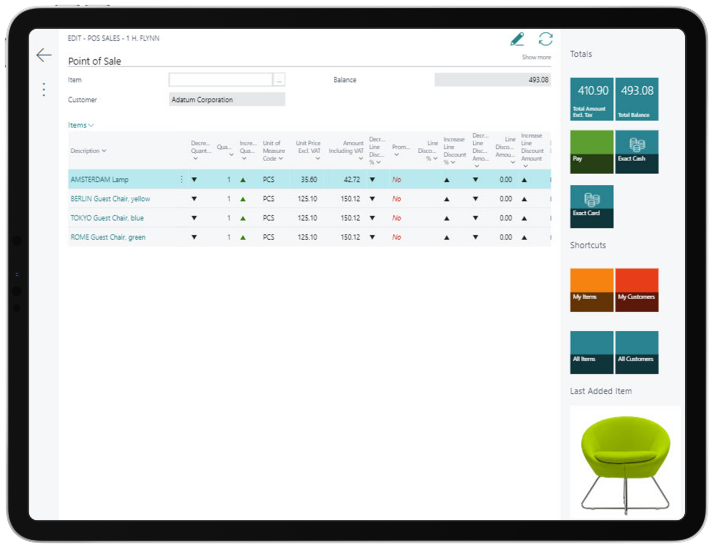Decrease quantity for TOKYO Guest Chair
This screenshot has height=549, width=714.
[x=194, y=218]
